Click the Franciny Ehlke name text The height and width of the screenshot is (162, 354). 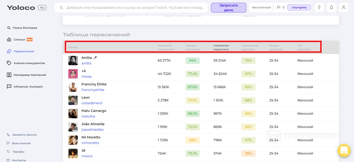[x=94, y=84]
